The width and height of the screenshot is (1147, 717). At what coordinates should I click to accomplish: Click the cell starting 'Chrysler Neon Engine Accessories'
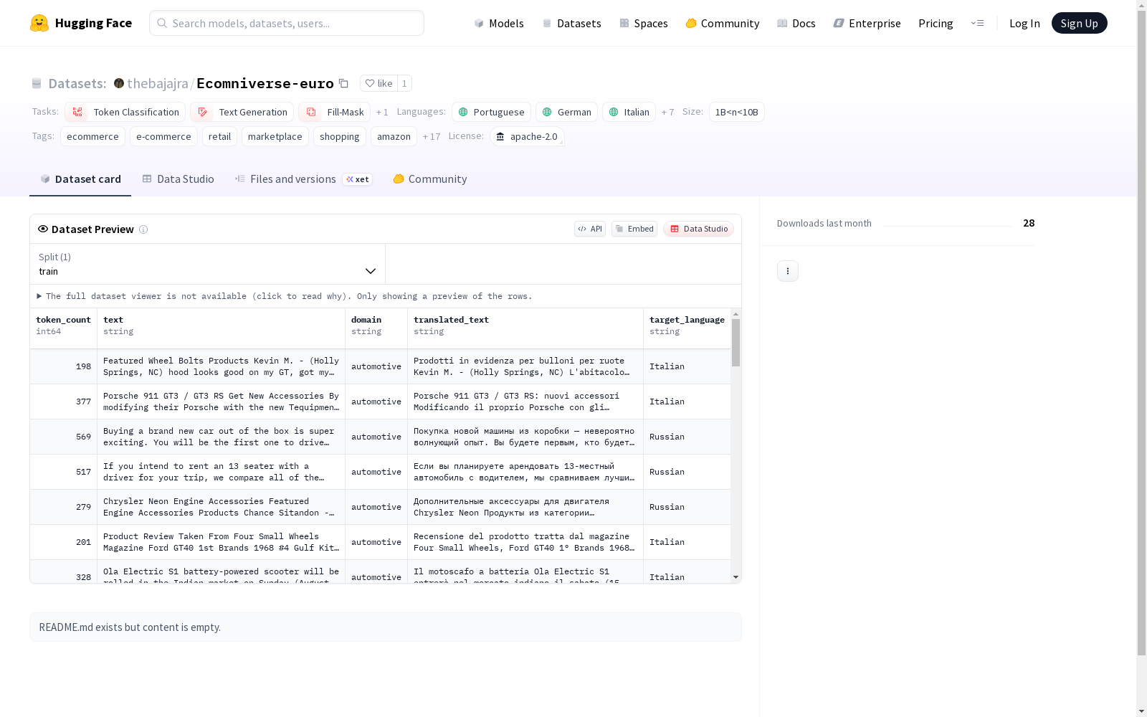tap(221, 507)
